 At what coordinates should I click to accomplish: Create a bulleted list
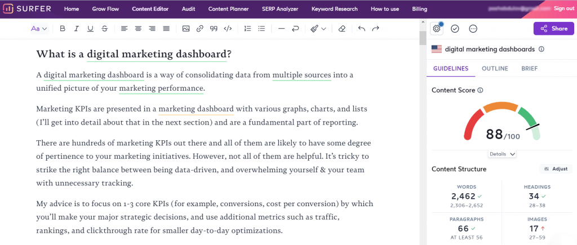click(x=261, y=29)
